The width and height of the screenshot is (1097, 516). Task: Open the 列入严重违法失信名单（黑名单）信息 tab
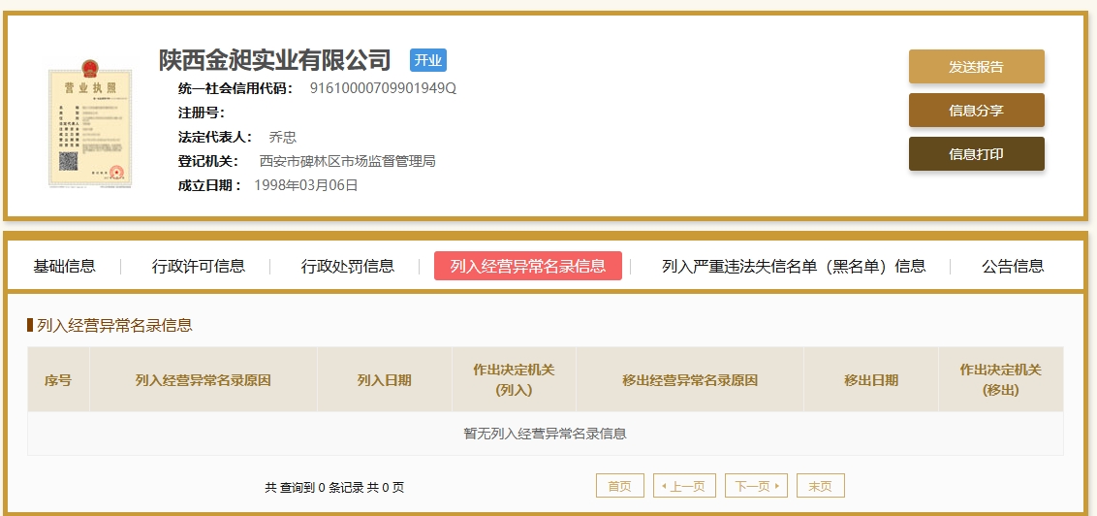(x=794, y=266)
